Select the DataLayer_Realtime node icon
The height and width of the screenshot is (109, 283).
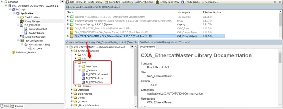[x=14, y=52]
